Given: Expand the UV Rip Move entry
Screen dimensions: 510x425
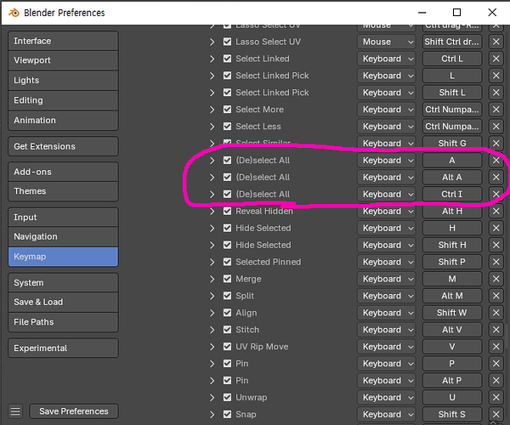Looking at the screenshot, I should click(x=212, y=346).
